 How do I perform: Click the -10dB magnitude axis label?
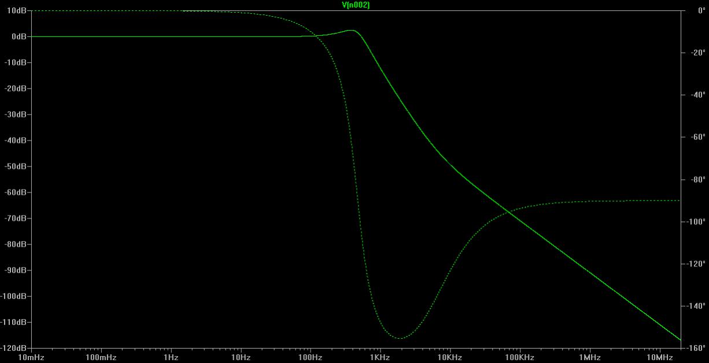(15, 62)
